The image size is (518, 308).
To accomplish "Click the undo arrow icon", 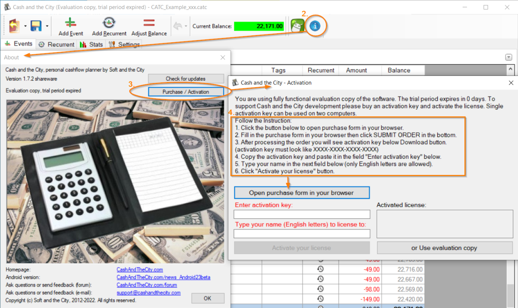I will tap(178, 26).
